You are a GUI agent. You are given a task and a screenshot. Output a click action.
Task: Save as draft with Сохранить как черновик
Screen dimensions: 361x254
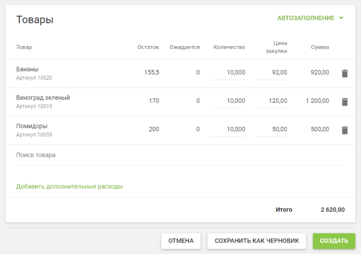pos(257,241)
